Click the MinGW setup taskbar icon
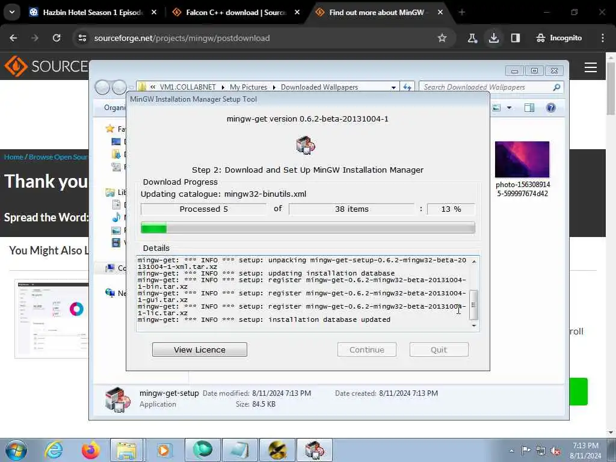 pyautogui.click(x=314, y=450)
